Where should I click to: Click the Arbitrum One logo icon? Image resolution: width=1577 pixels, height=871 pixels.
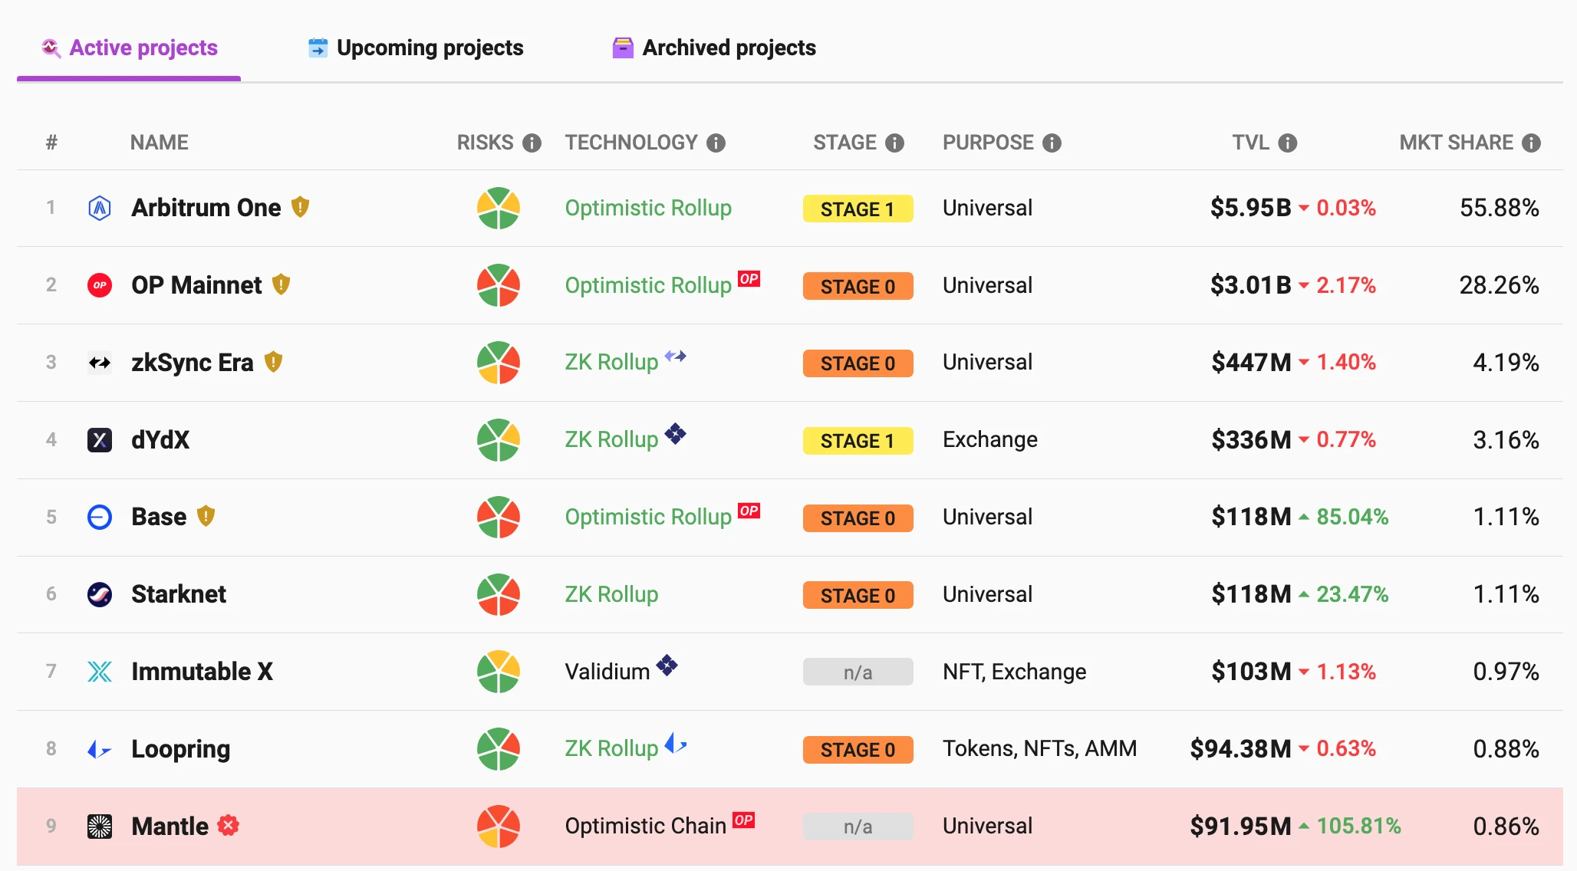point(100,208)
